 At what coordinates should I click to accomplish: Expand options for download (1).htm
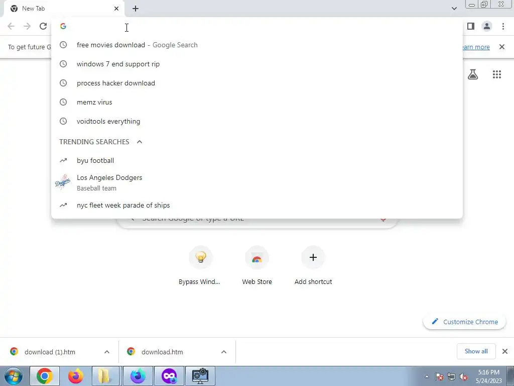[107, 352]
